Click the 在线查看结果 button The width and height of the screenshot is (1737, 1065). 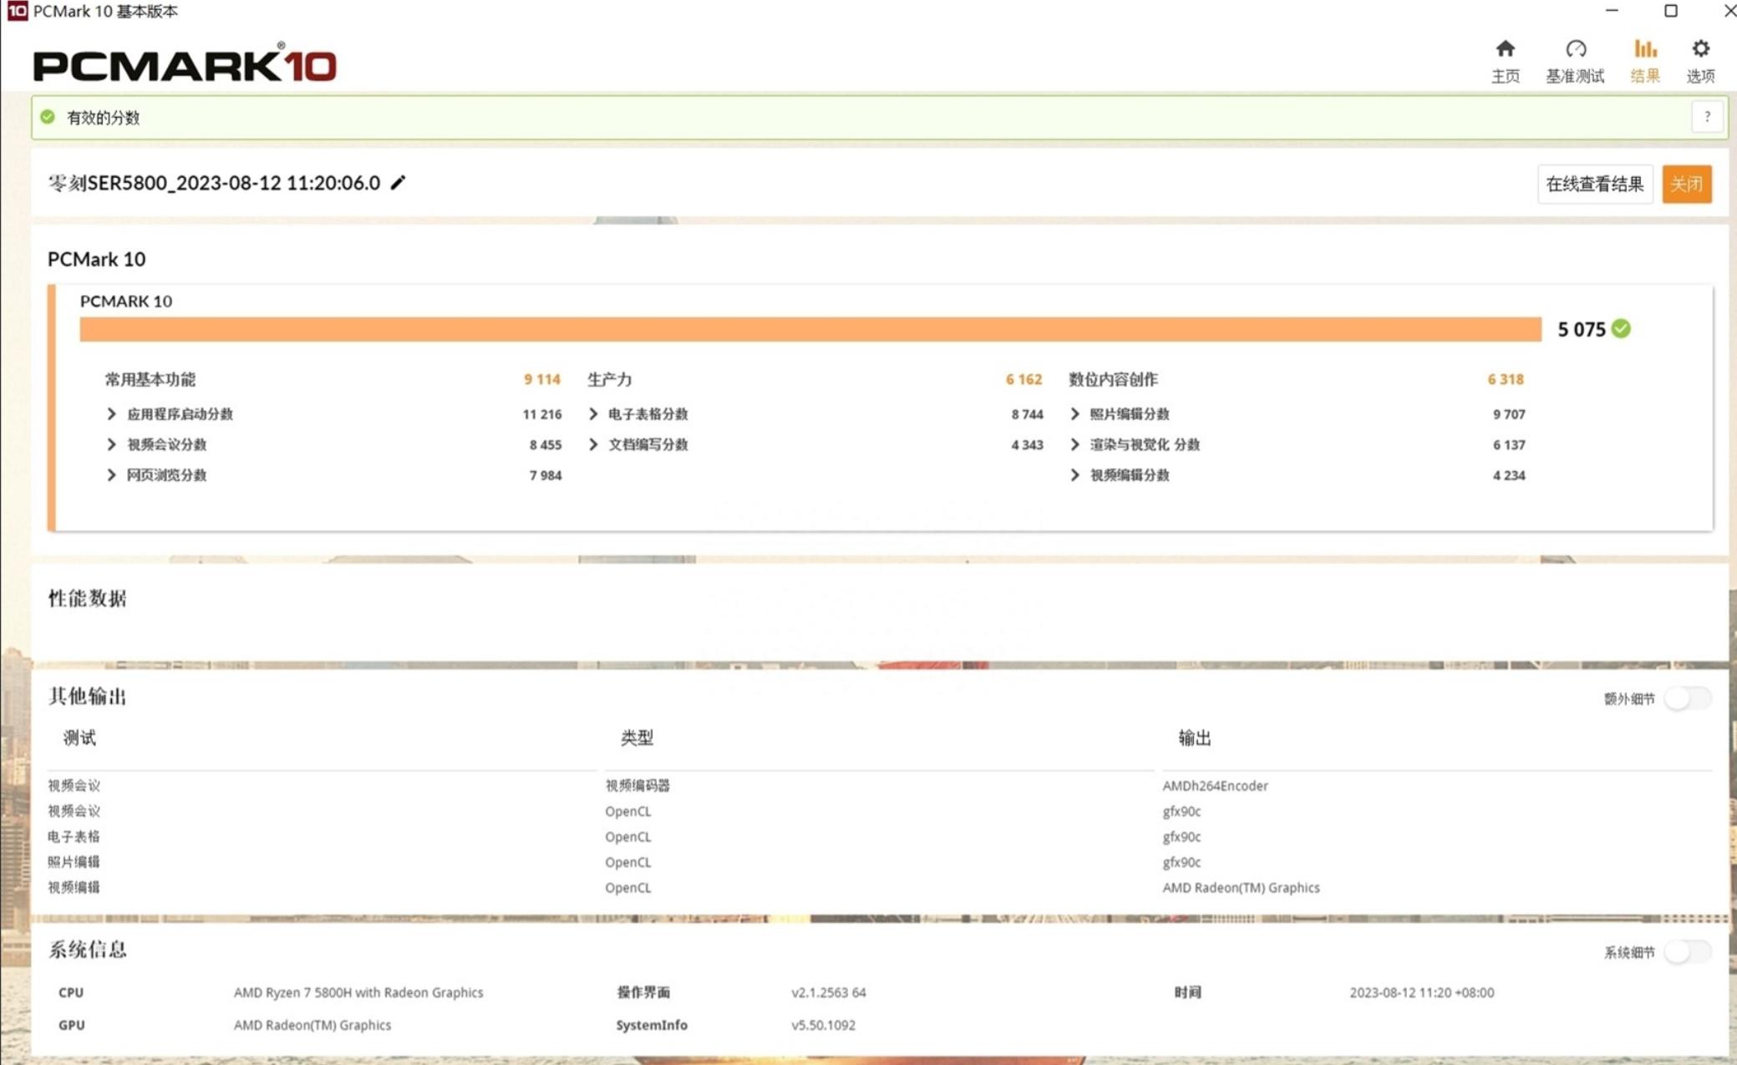1594,184
